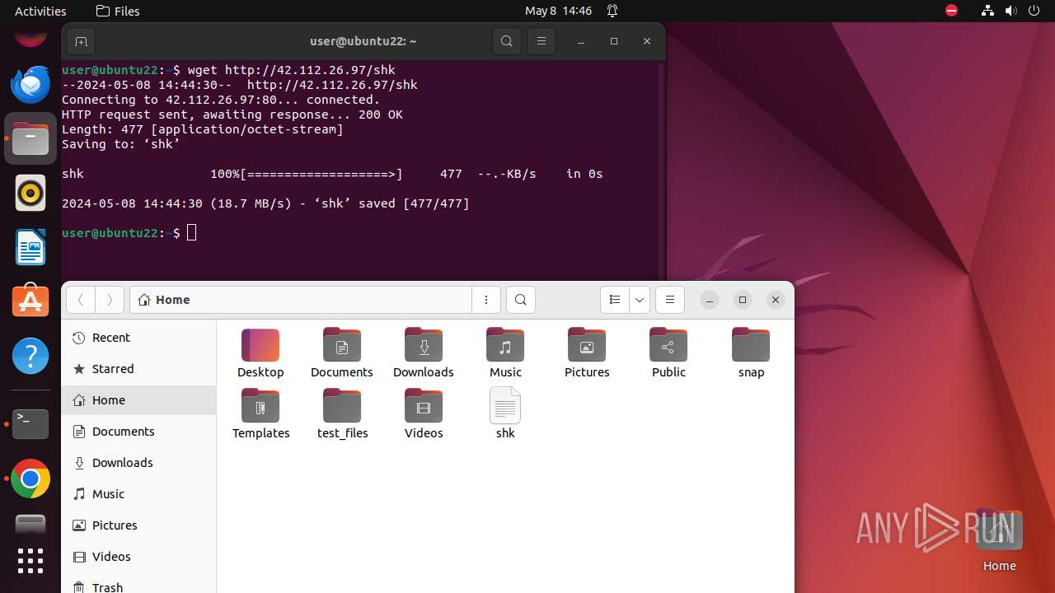Image resolution: width=1055 pixels, height=593 pixels.
Task: Open the Videos folder icon in file grid
Action: tap(424, 414)
